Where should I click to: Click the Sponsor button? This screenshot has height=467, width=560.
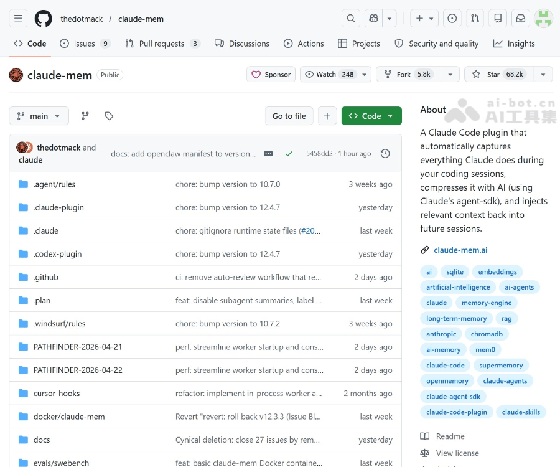click(x=271, y=74)
